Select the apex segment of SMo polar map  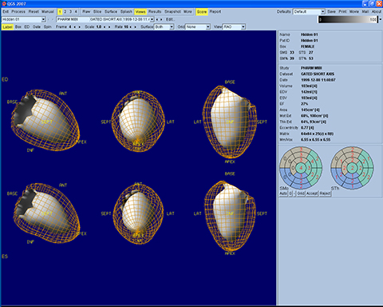(301, 168)
